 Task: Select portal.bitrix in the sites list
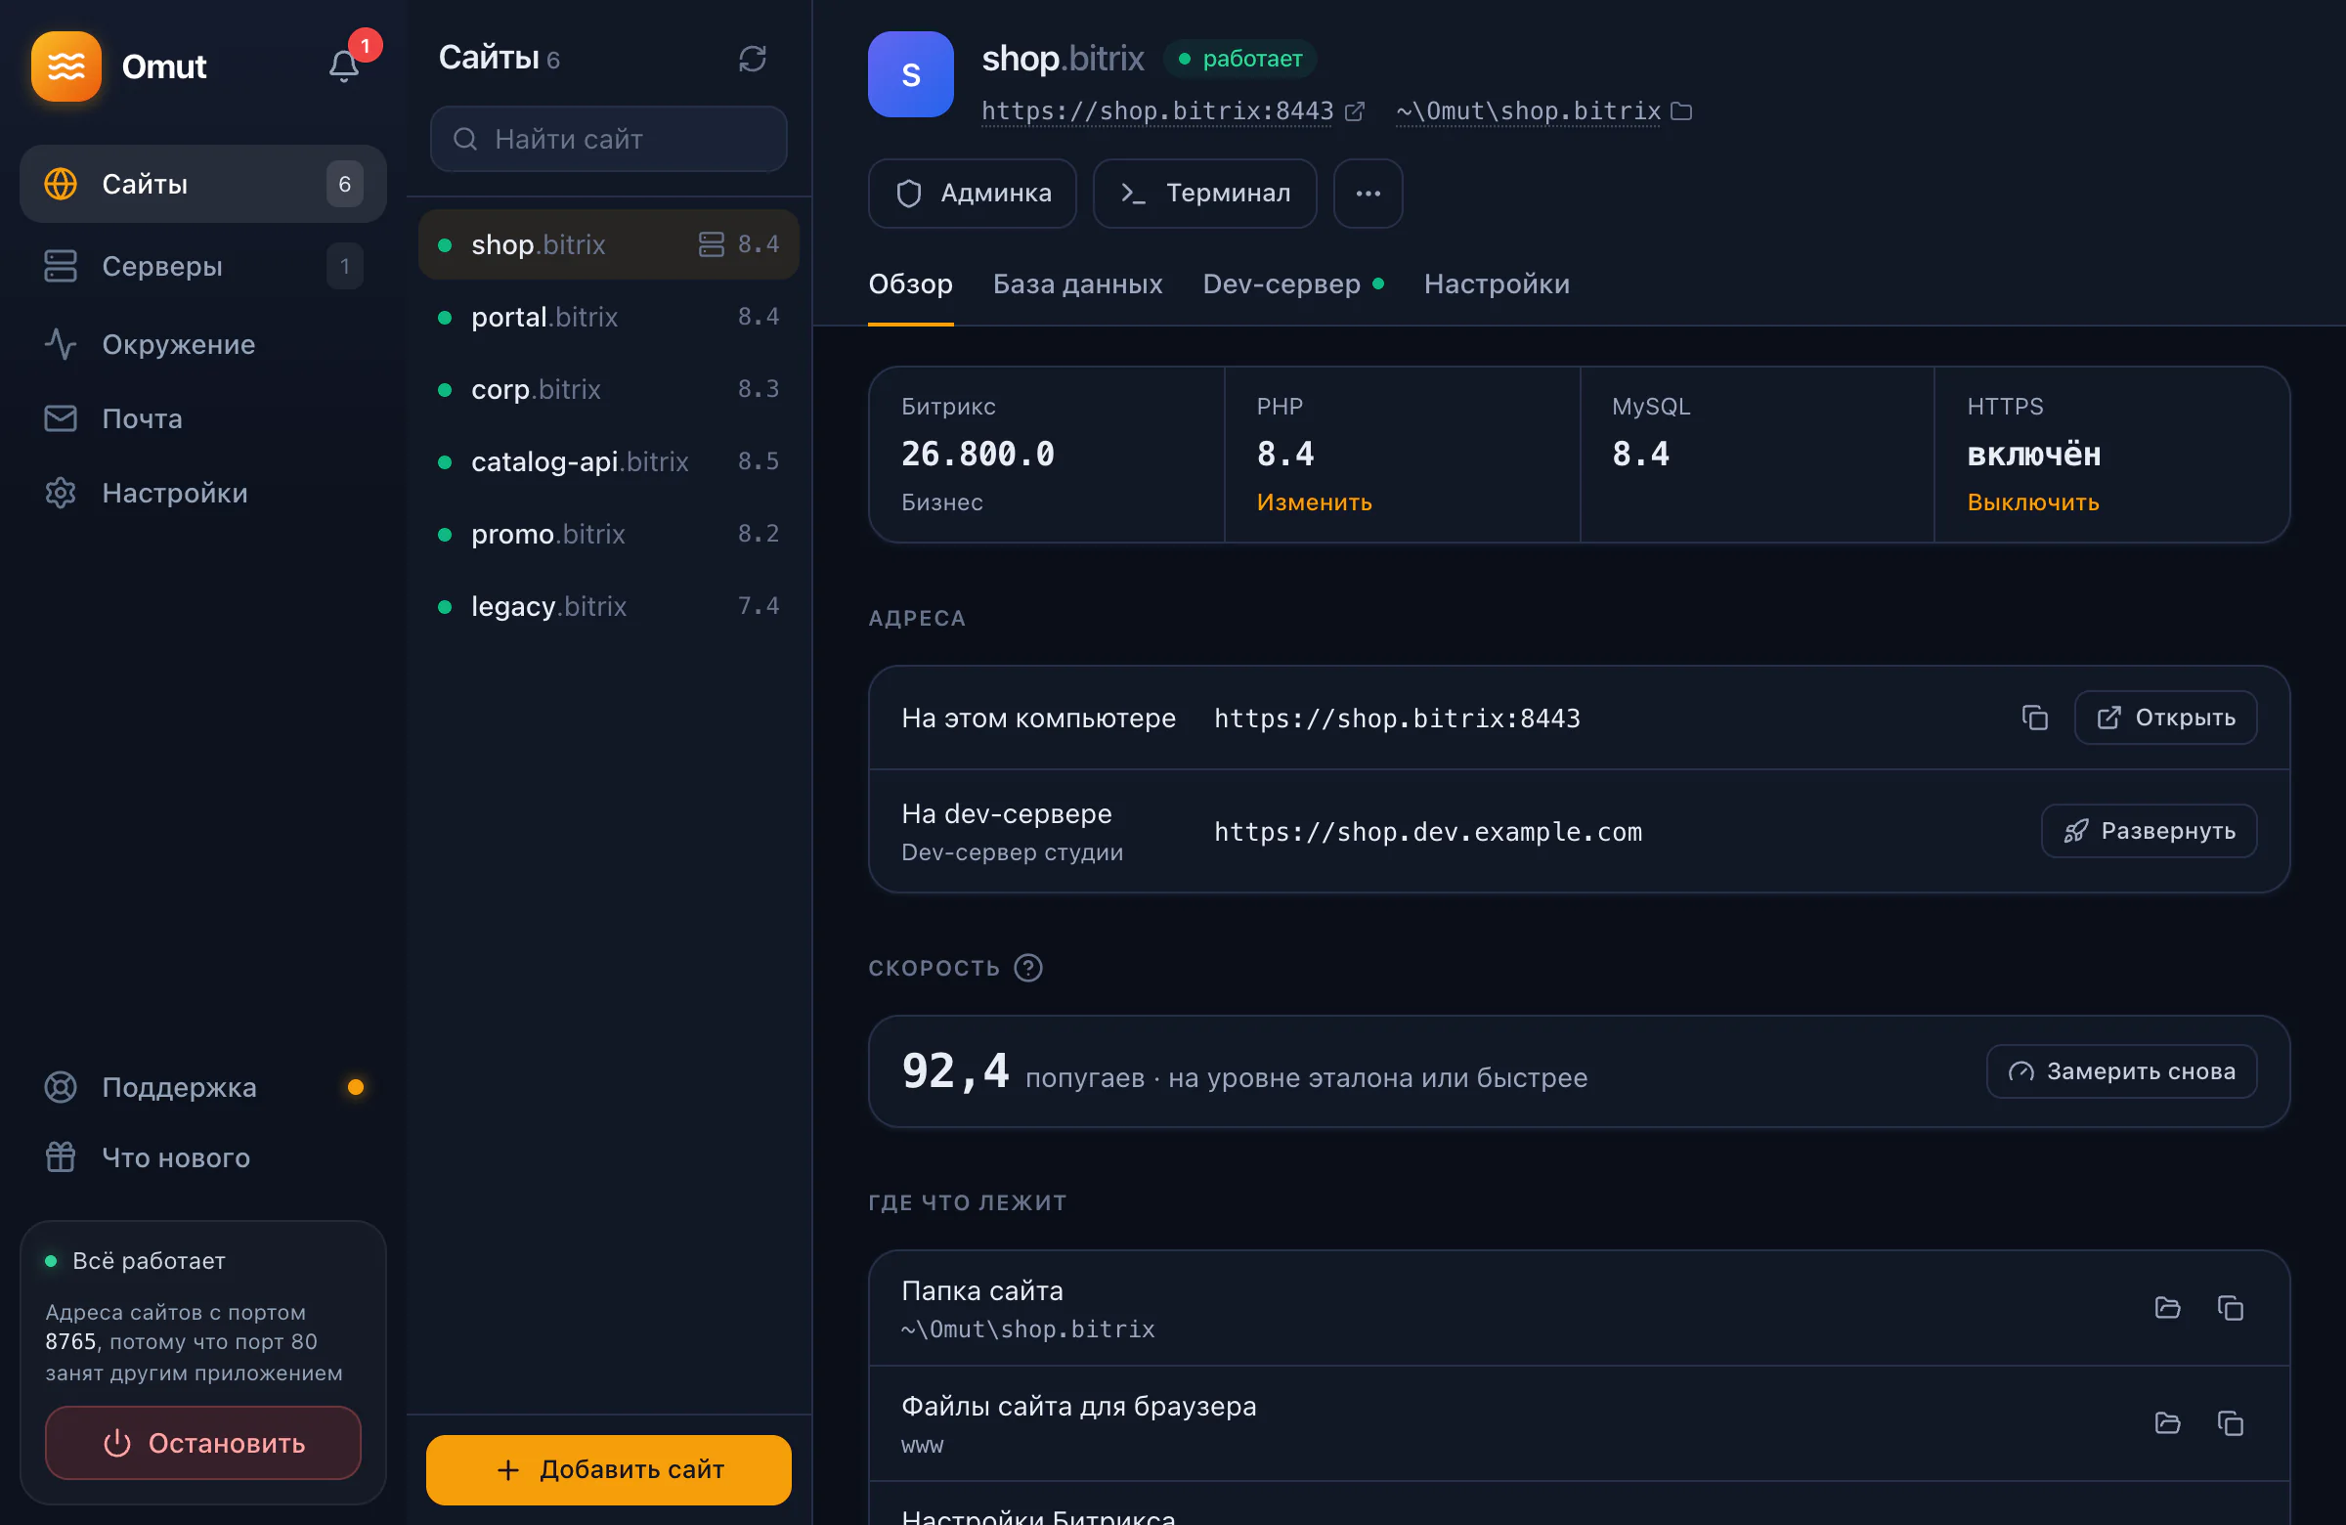coord(608,318)
